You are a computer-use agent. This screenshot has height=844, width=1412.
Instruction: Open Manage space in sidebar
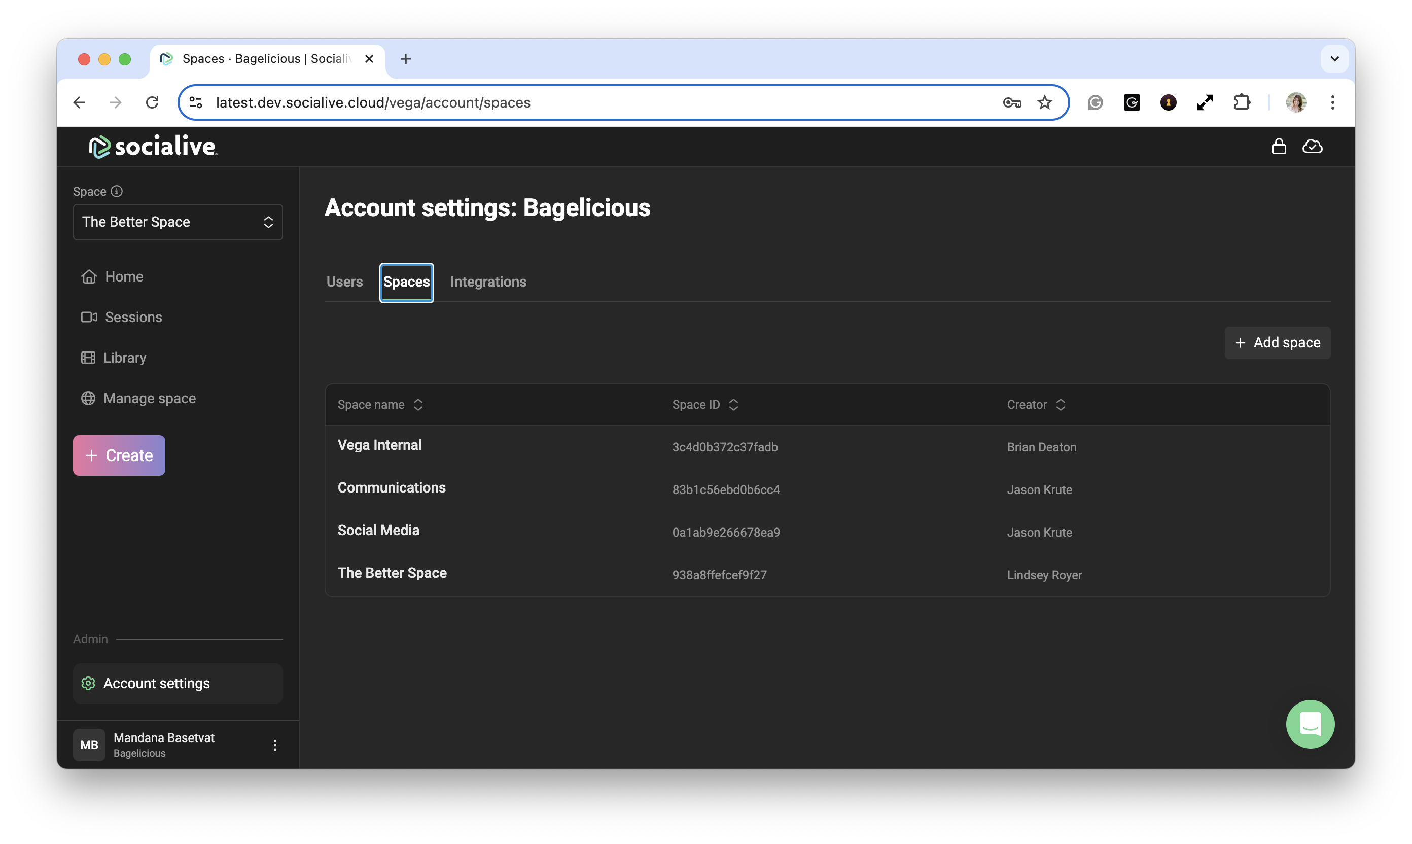point(149,398)
